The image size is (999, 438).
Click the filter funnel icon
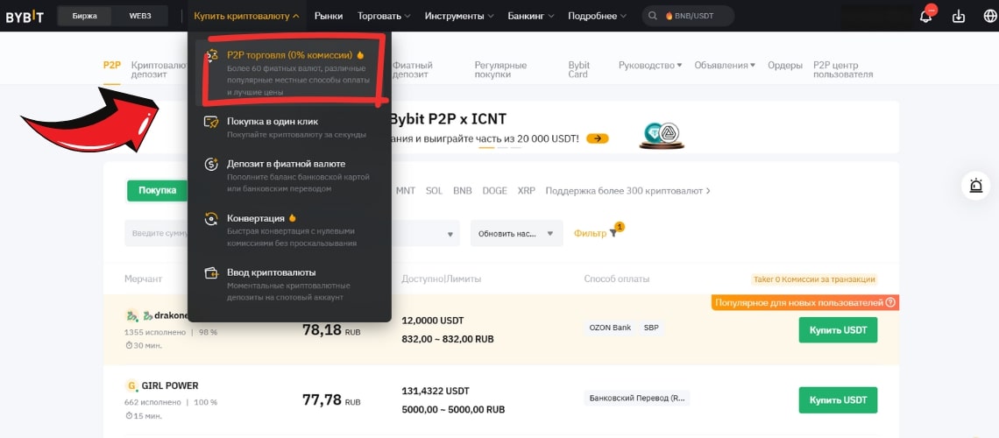pos(613,234)
